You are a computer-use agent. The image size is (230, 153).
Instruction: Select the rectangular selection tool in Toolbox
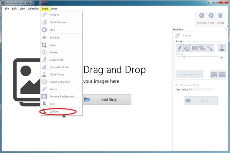coord(195,48)
